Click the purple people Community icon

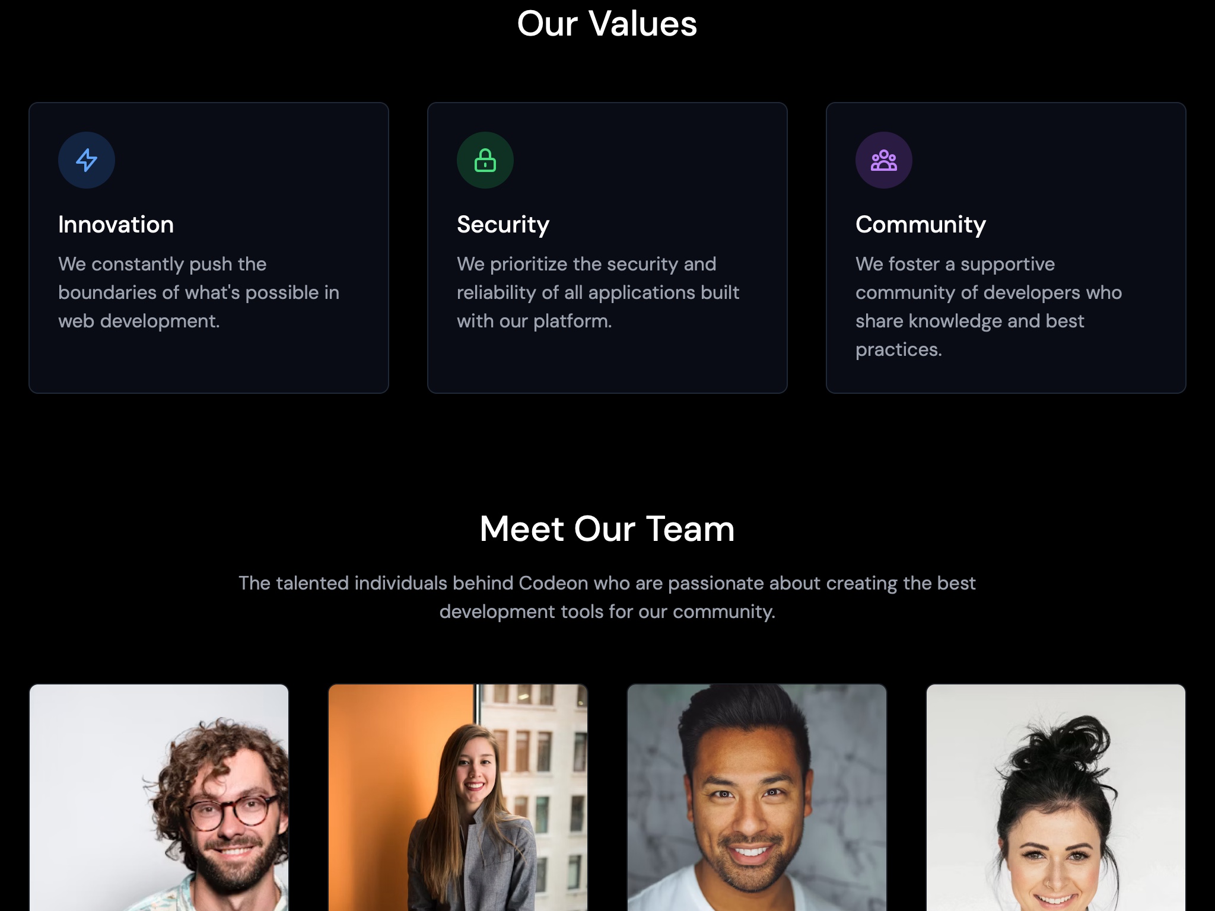[884, 160]
